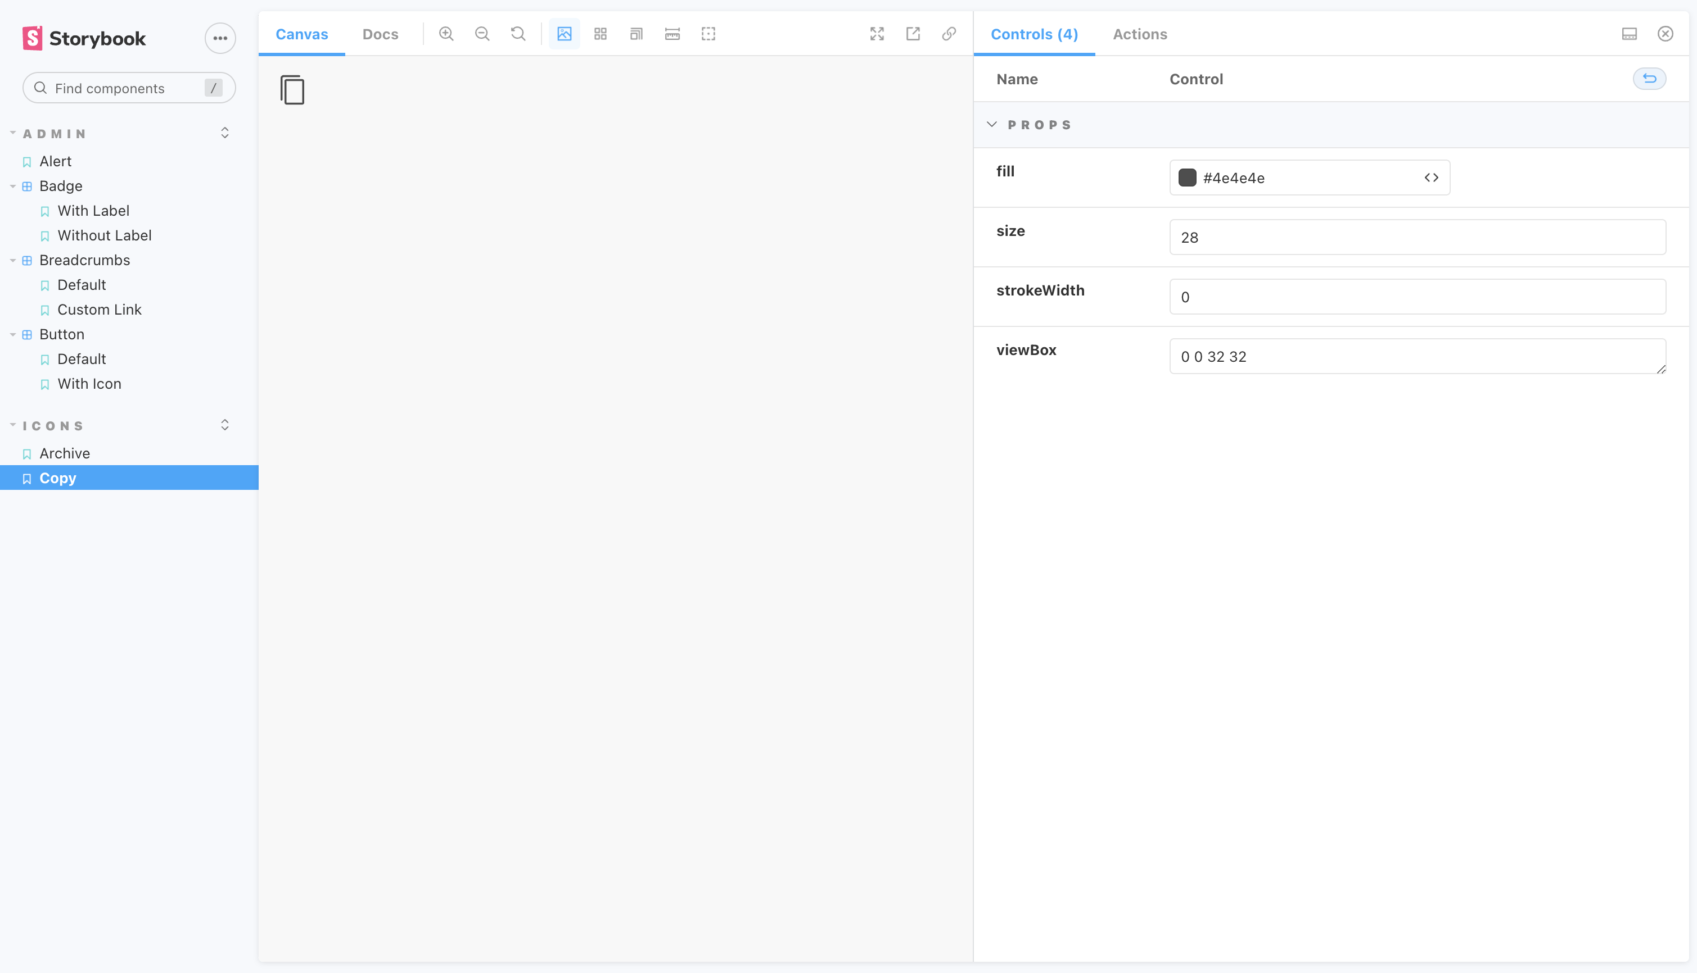Collapse the Badge component tree

13,187
